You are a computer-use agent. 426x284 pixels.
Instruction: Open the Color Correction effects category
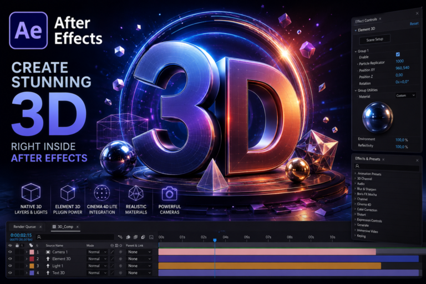tap(367, 210)
